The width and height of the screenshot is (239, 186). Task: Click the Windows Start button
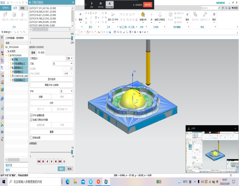(4, 182)
